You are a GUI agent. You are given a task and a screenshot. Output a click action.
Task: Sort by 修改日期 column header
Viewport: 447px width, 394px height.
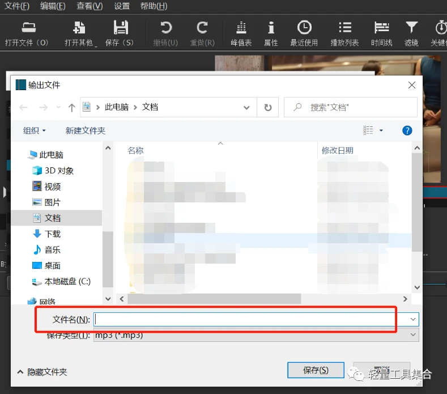[338, 151]
